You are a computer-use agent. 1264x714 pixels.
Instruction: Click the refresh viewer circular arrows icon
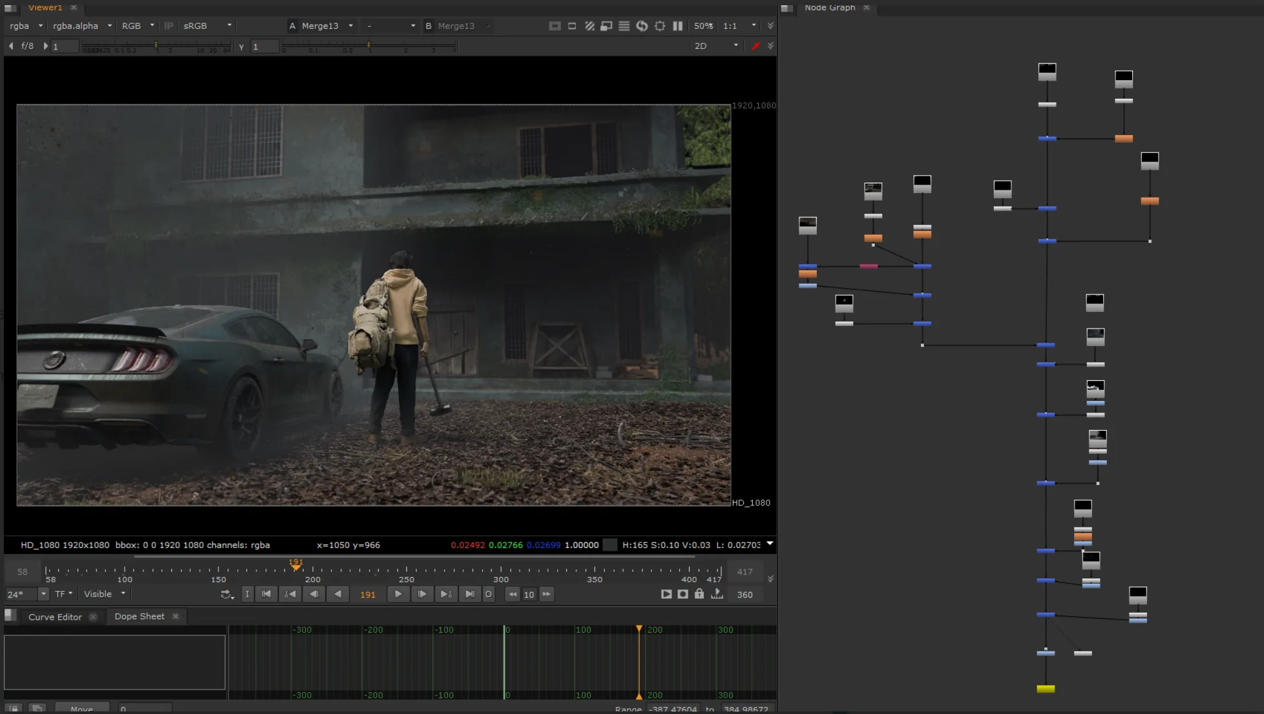coord(642,26)
